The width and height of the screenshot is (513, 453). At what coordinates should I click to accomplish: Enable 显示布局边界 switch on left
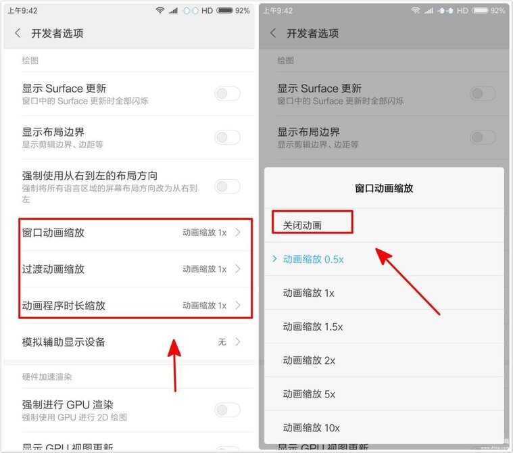coord(228,137)
